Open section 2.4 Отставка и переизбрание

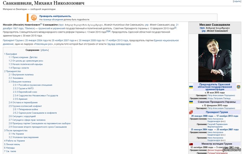point(23,103)
